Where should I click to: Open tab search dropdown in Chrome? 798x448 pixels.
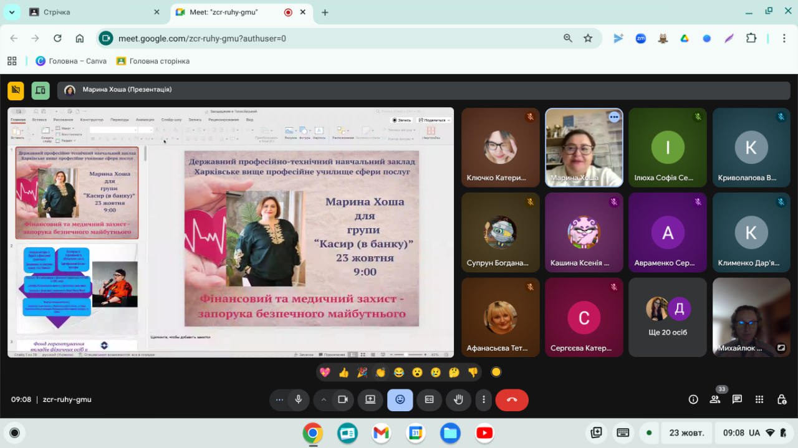(x=12, y=12)
